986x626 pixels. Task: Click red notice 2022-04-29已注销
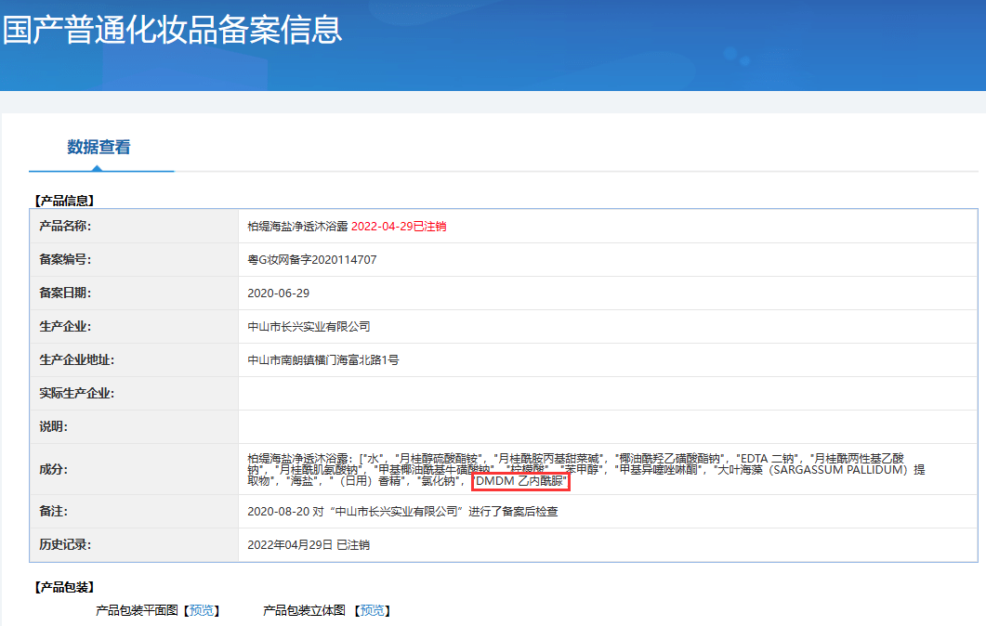pyautogui.click(x=399, y=227)
